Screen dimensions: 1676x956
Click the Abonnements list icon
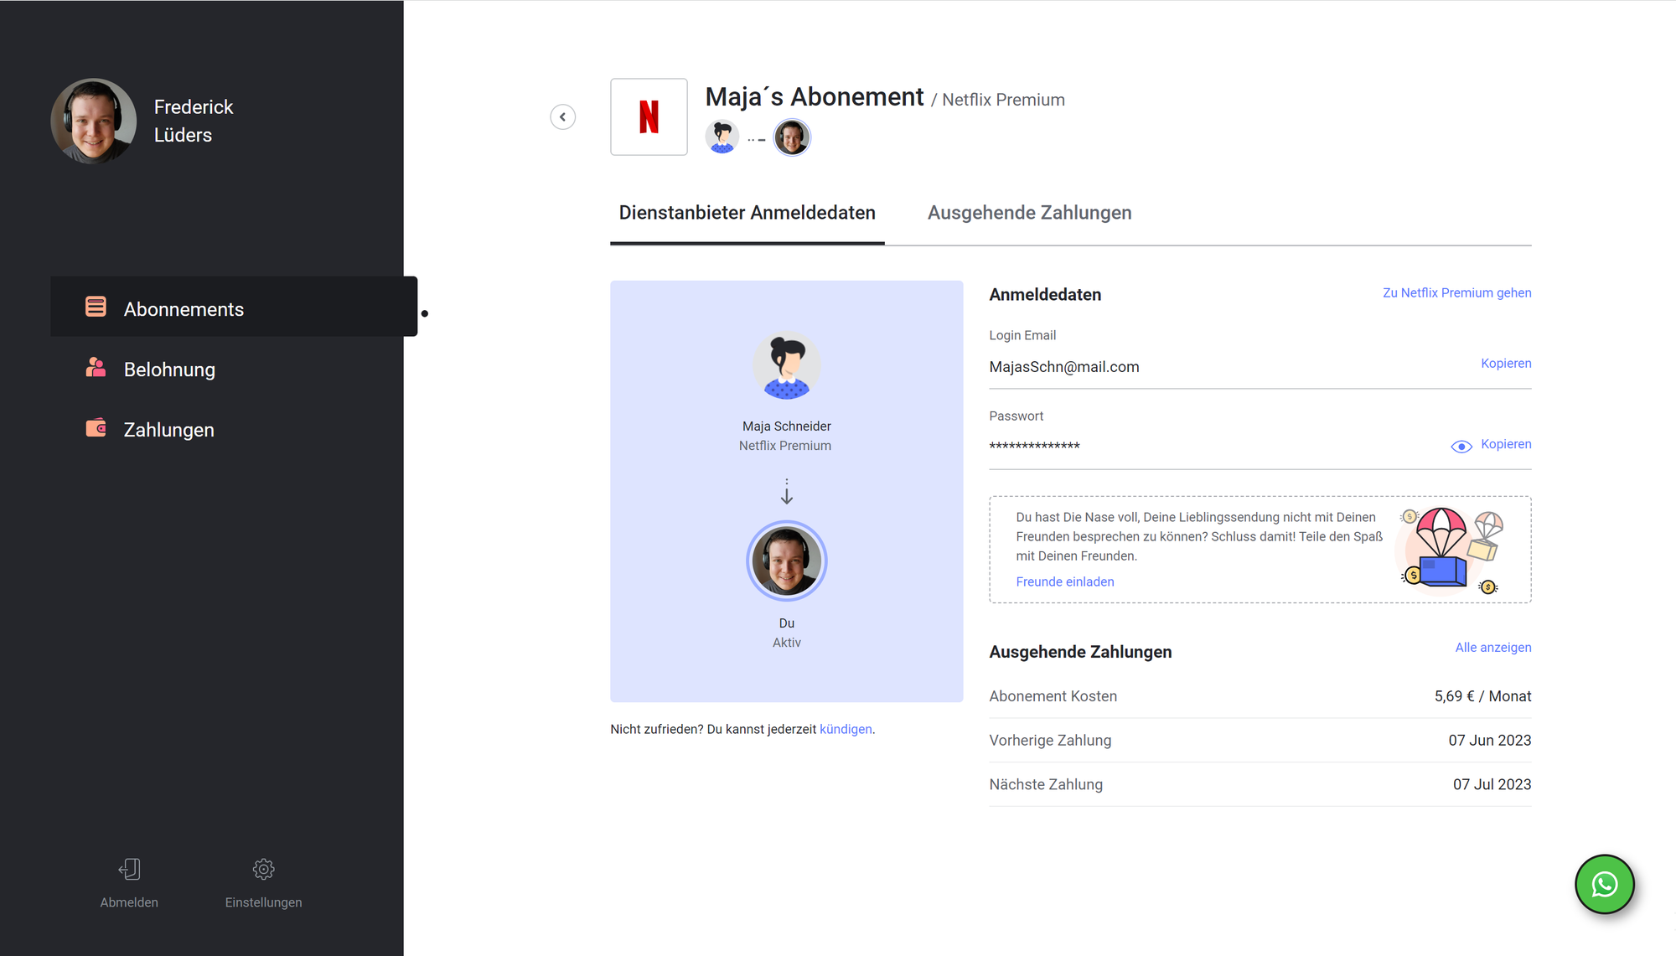[96, 307]
